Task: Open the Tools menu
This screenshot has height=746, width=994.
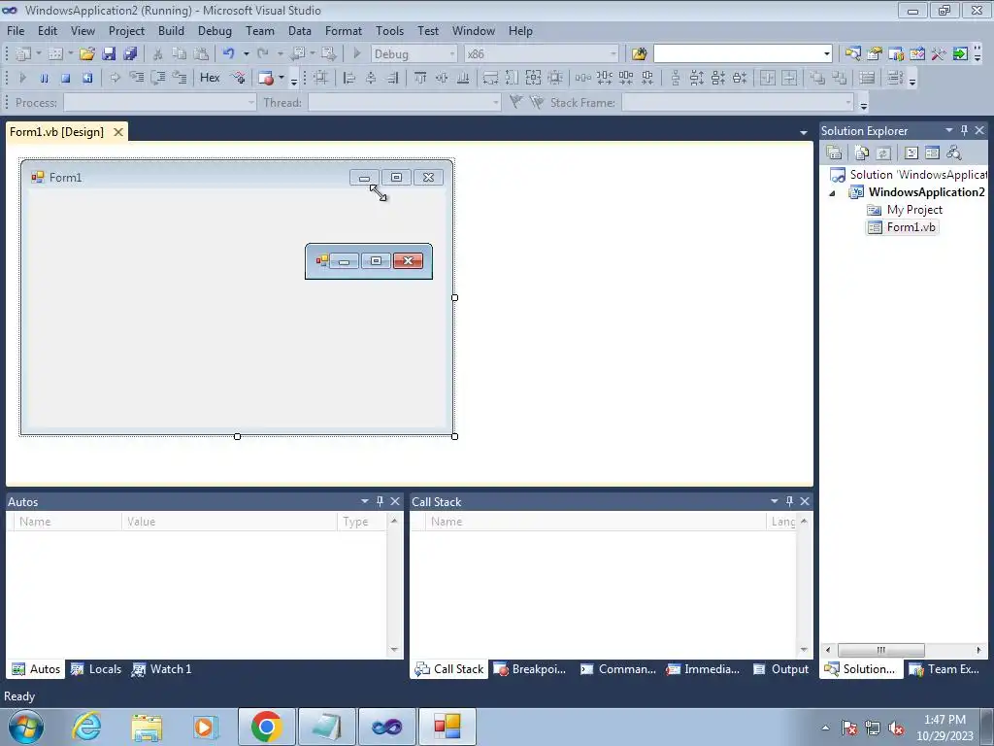Action: 389,30
